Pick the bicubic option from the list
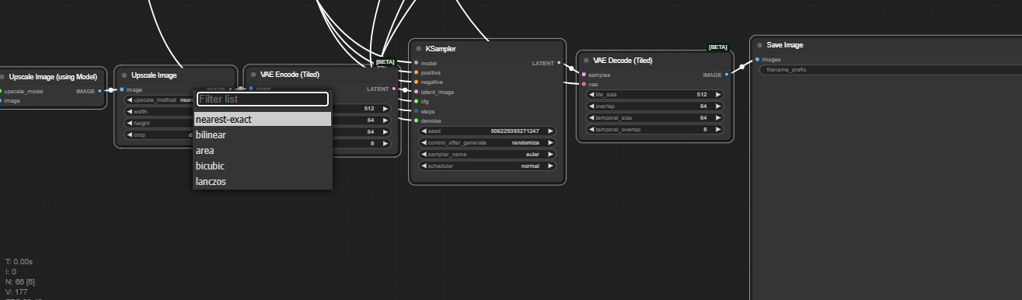This screenshot has width=1022, height=300. 263,166
